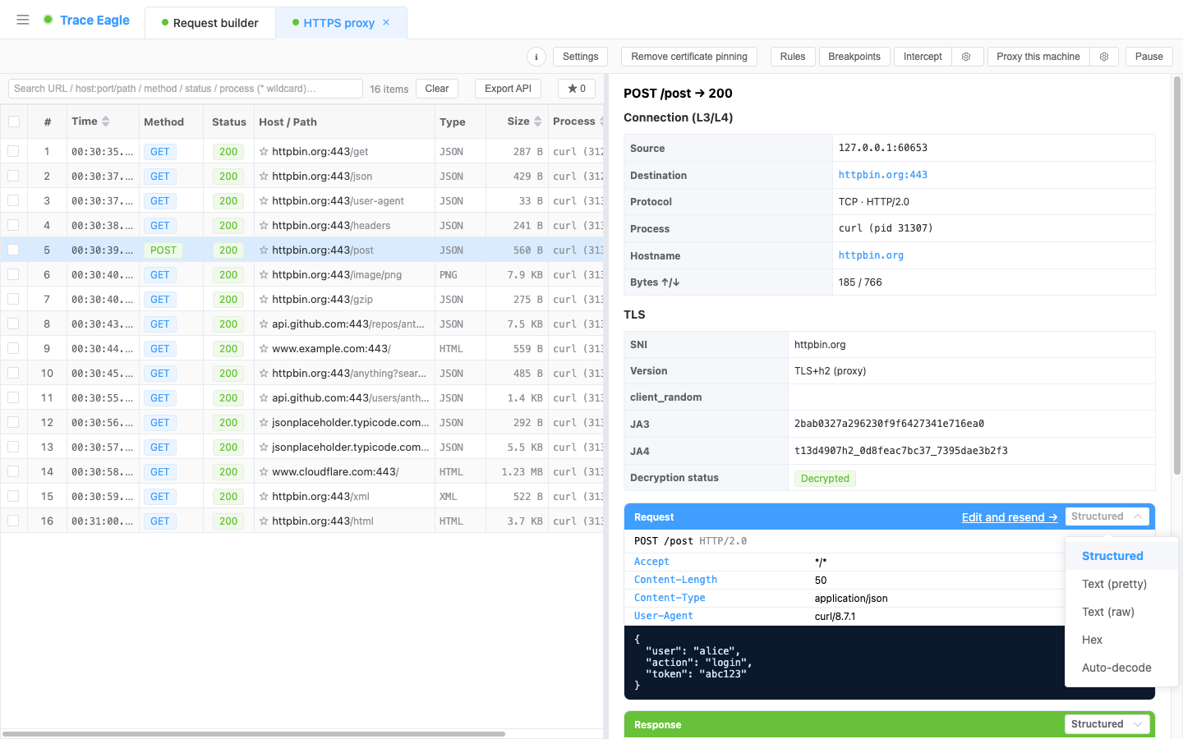The image size is (1183, 739).
Task: Collapse the Request view mode dropdown
Action: pyautogui.click(x=1107, y=516)
